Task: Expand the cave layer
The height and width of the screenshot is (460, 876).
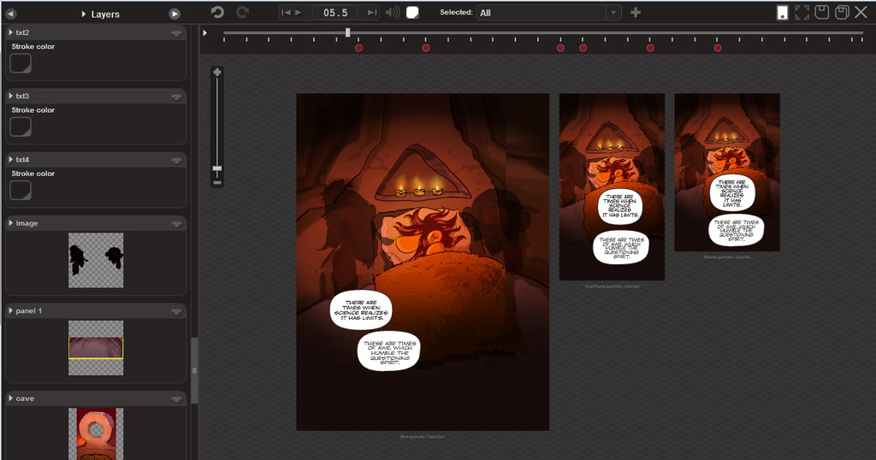Action: 10,398
